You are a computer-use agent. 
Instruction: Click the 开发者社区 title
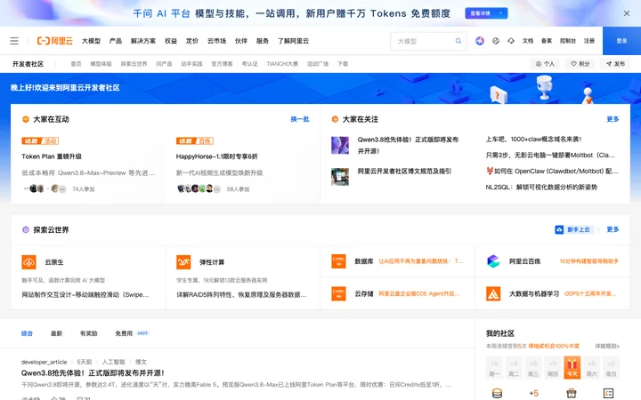28,64
